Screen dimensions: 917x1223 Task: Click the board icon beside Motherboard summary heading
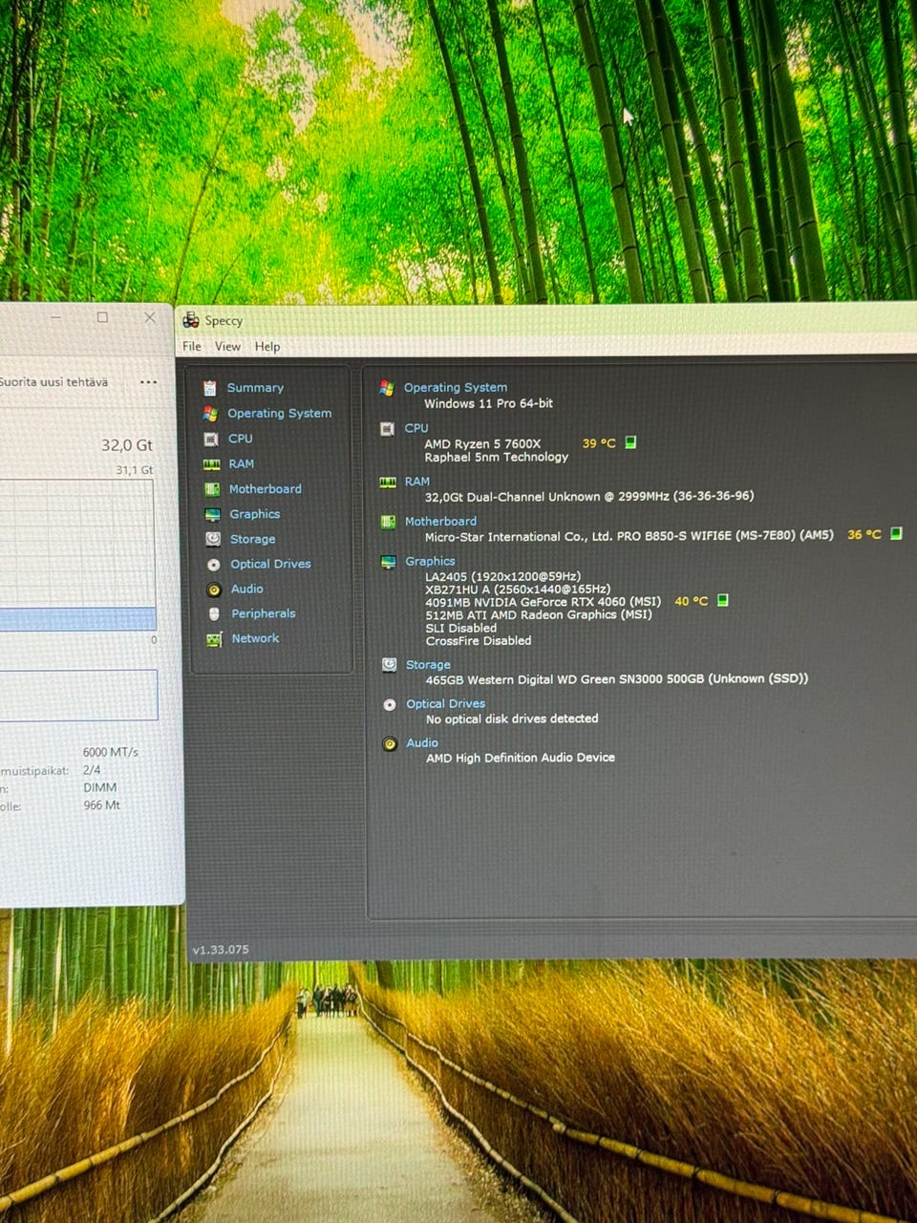pos(388,522)
